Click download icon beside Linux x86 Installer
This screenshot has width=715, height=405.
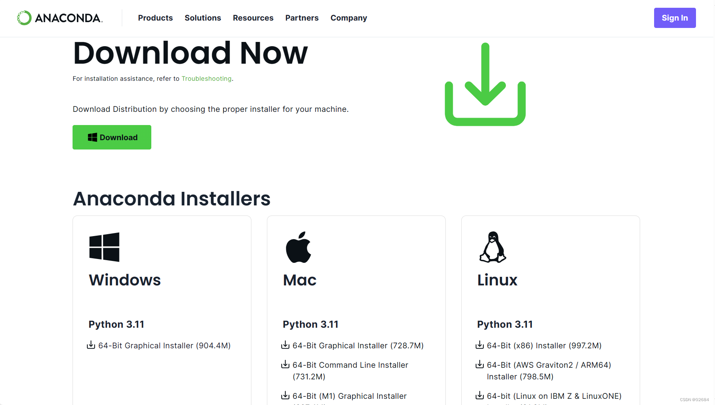click(x=480, y=345)
